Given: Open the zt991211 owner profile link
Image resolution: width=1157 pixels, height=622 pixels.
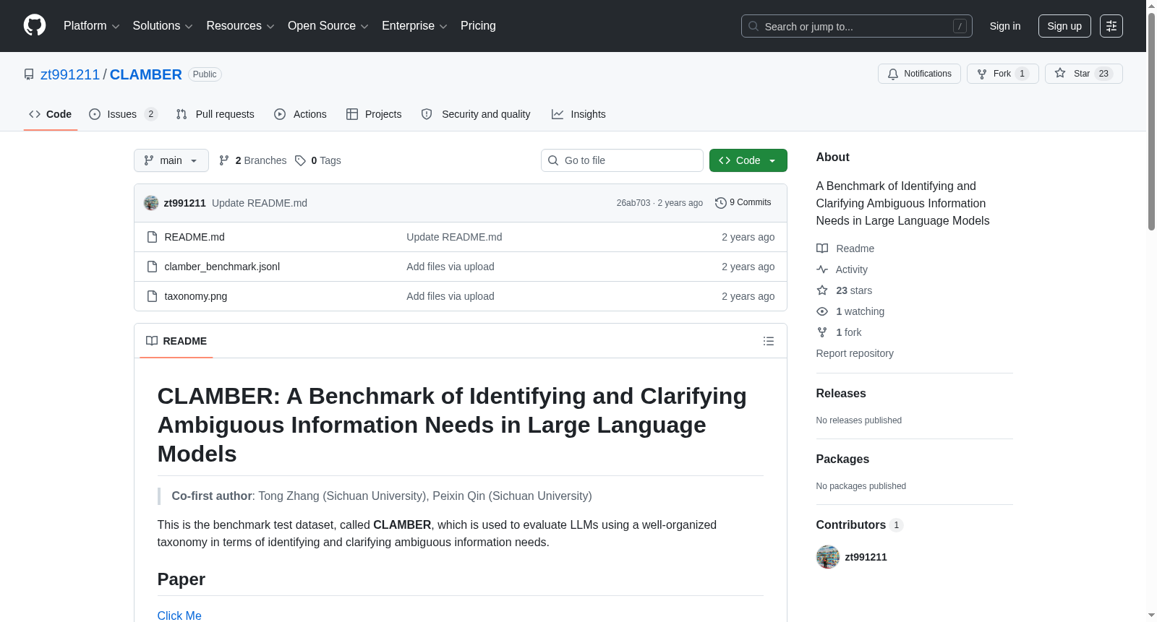Looking at the screenshot, I should (70, 74).
